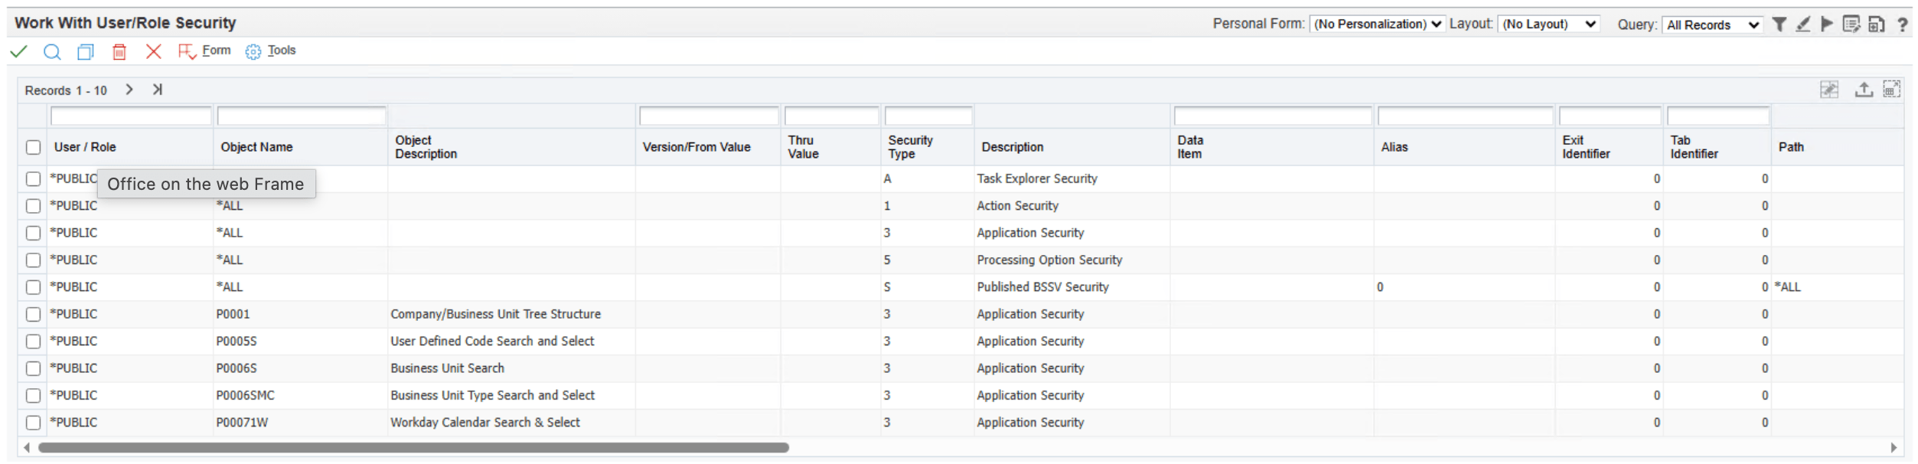Click the Version/From Value column header
This screenshot has width=1918, height=464.
point(696,147)
